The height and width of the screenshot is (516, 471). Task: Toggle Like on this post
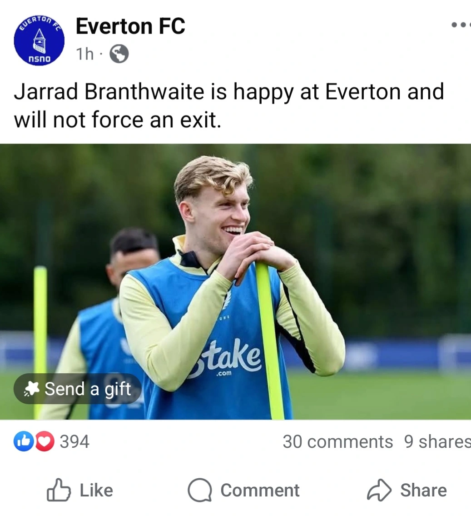(80, 490)
